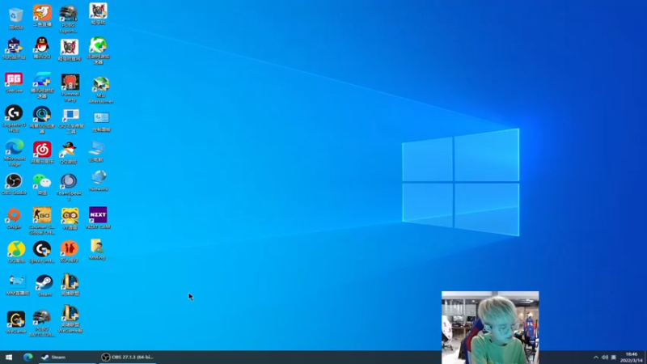The width and height of the screenshot is (647, 364).
Task: Launch the Tencent QQ penguin shortcut
Action: point(42,48)
